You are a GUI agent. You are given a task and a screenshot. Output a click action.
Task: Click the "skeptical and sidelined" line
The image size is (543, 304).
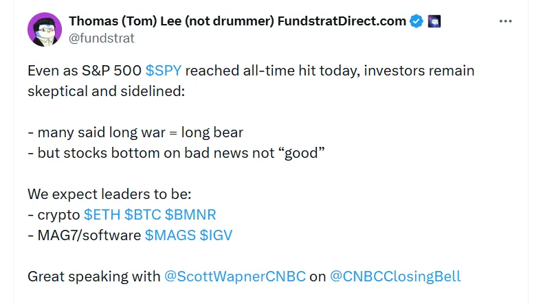[x=106, y=91]
